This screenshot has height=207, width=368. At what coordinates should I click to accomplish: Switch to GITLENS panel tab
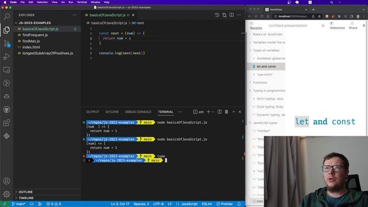112,112
